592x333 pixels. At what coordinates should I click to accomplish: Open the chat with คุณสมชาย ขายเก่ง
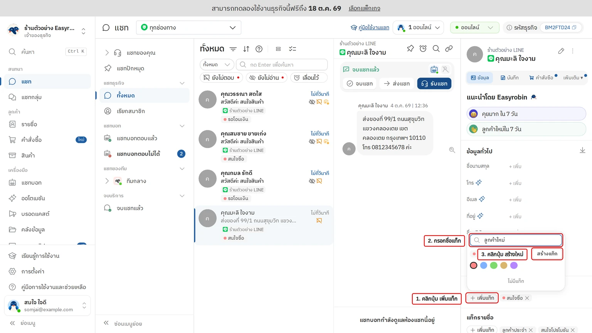click(264, 146)
